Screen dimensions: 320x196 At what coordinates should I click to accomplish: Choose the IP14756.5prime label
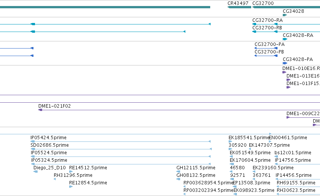(x=293, y=160)
